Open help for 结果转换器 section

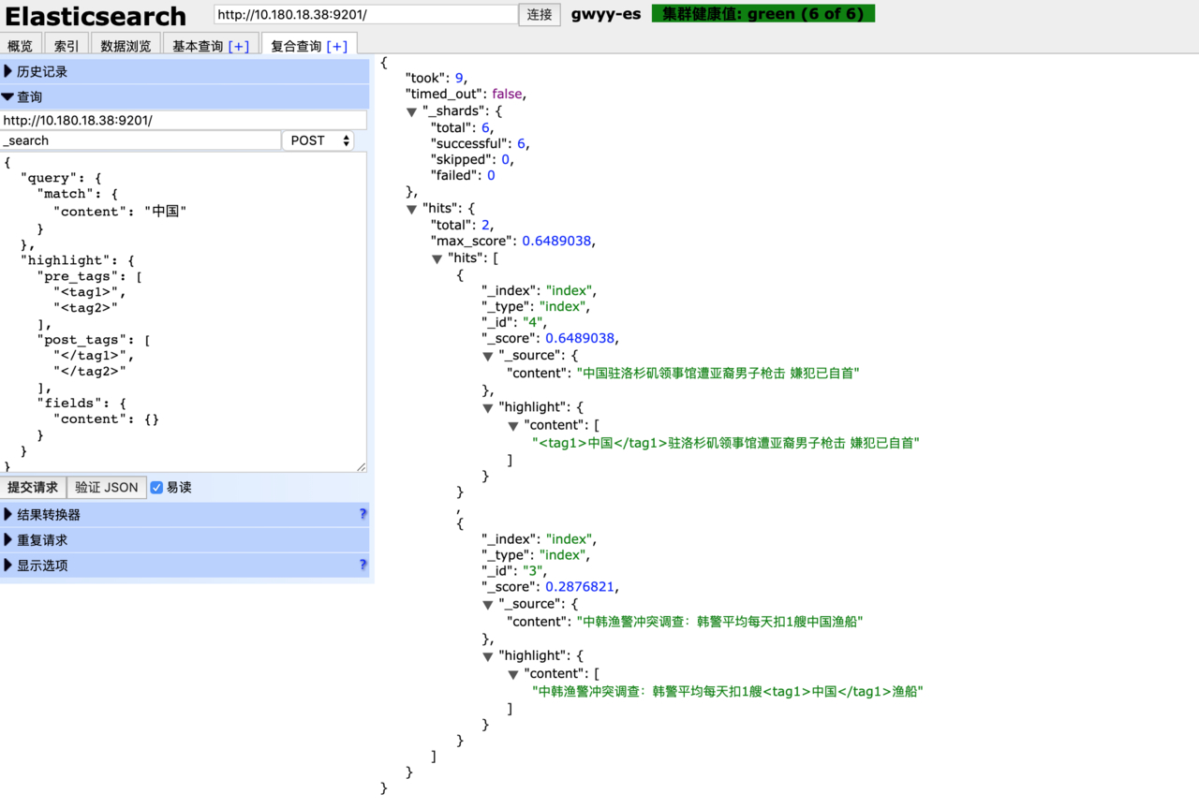(363, 514)
